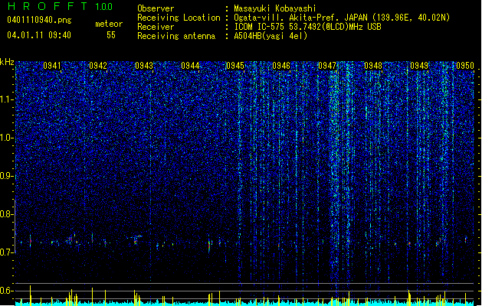The width and height of the screenshot is (482, 306).
Task: Select the Ogata-vill. Akita-Pref. JAPAN location text
Action: point(342,18)
